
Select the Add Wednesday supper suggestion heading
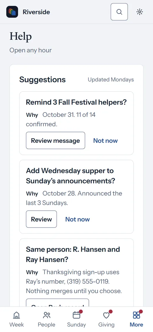point(71,176)
